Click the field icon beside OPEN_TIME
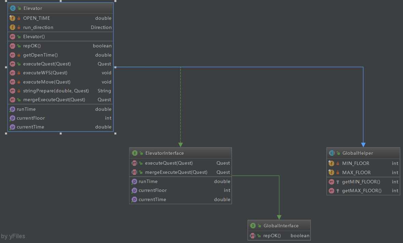This screenshot has width=403, height=243. pos(12,18)
